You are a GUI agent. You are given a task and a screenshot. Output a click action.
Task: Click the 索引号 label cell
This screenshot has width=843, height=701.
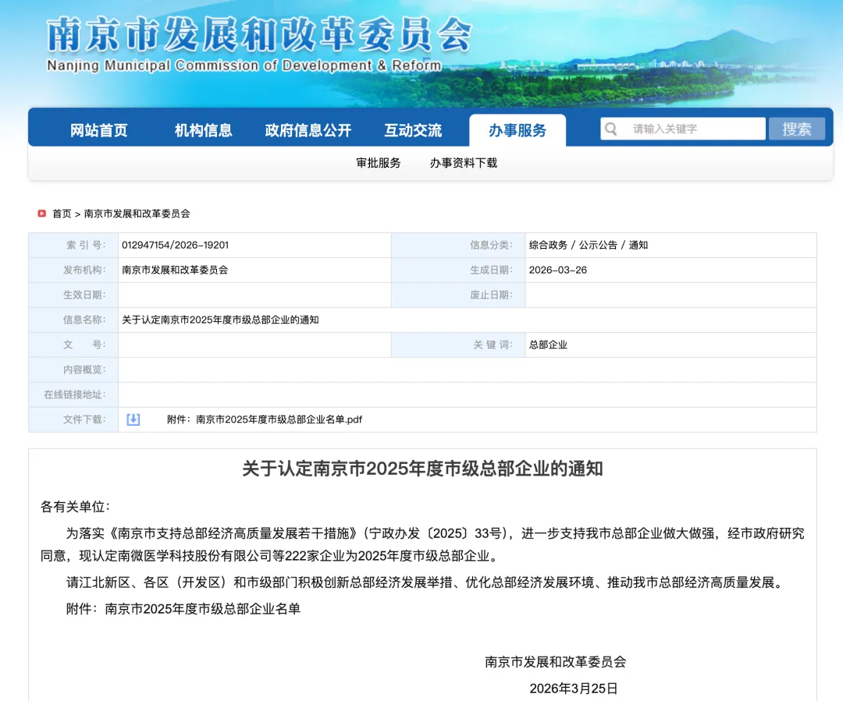73,245
